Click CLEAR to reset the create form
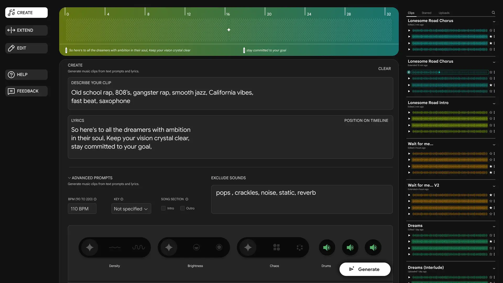Screen dimensions: 503x283 (x=384, y=69)
